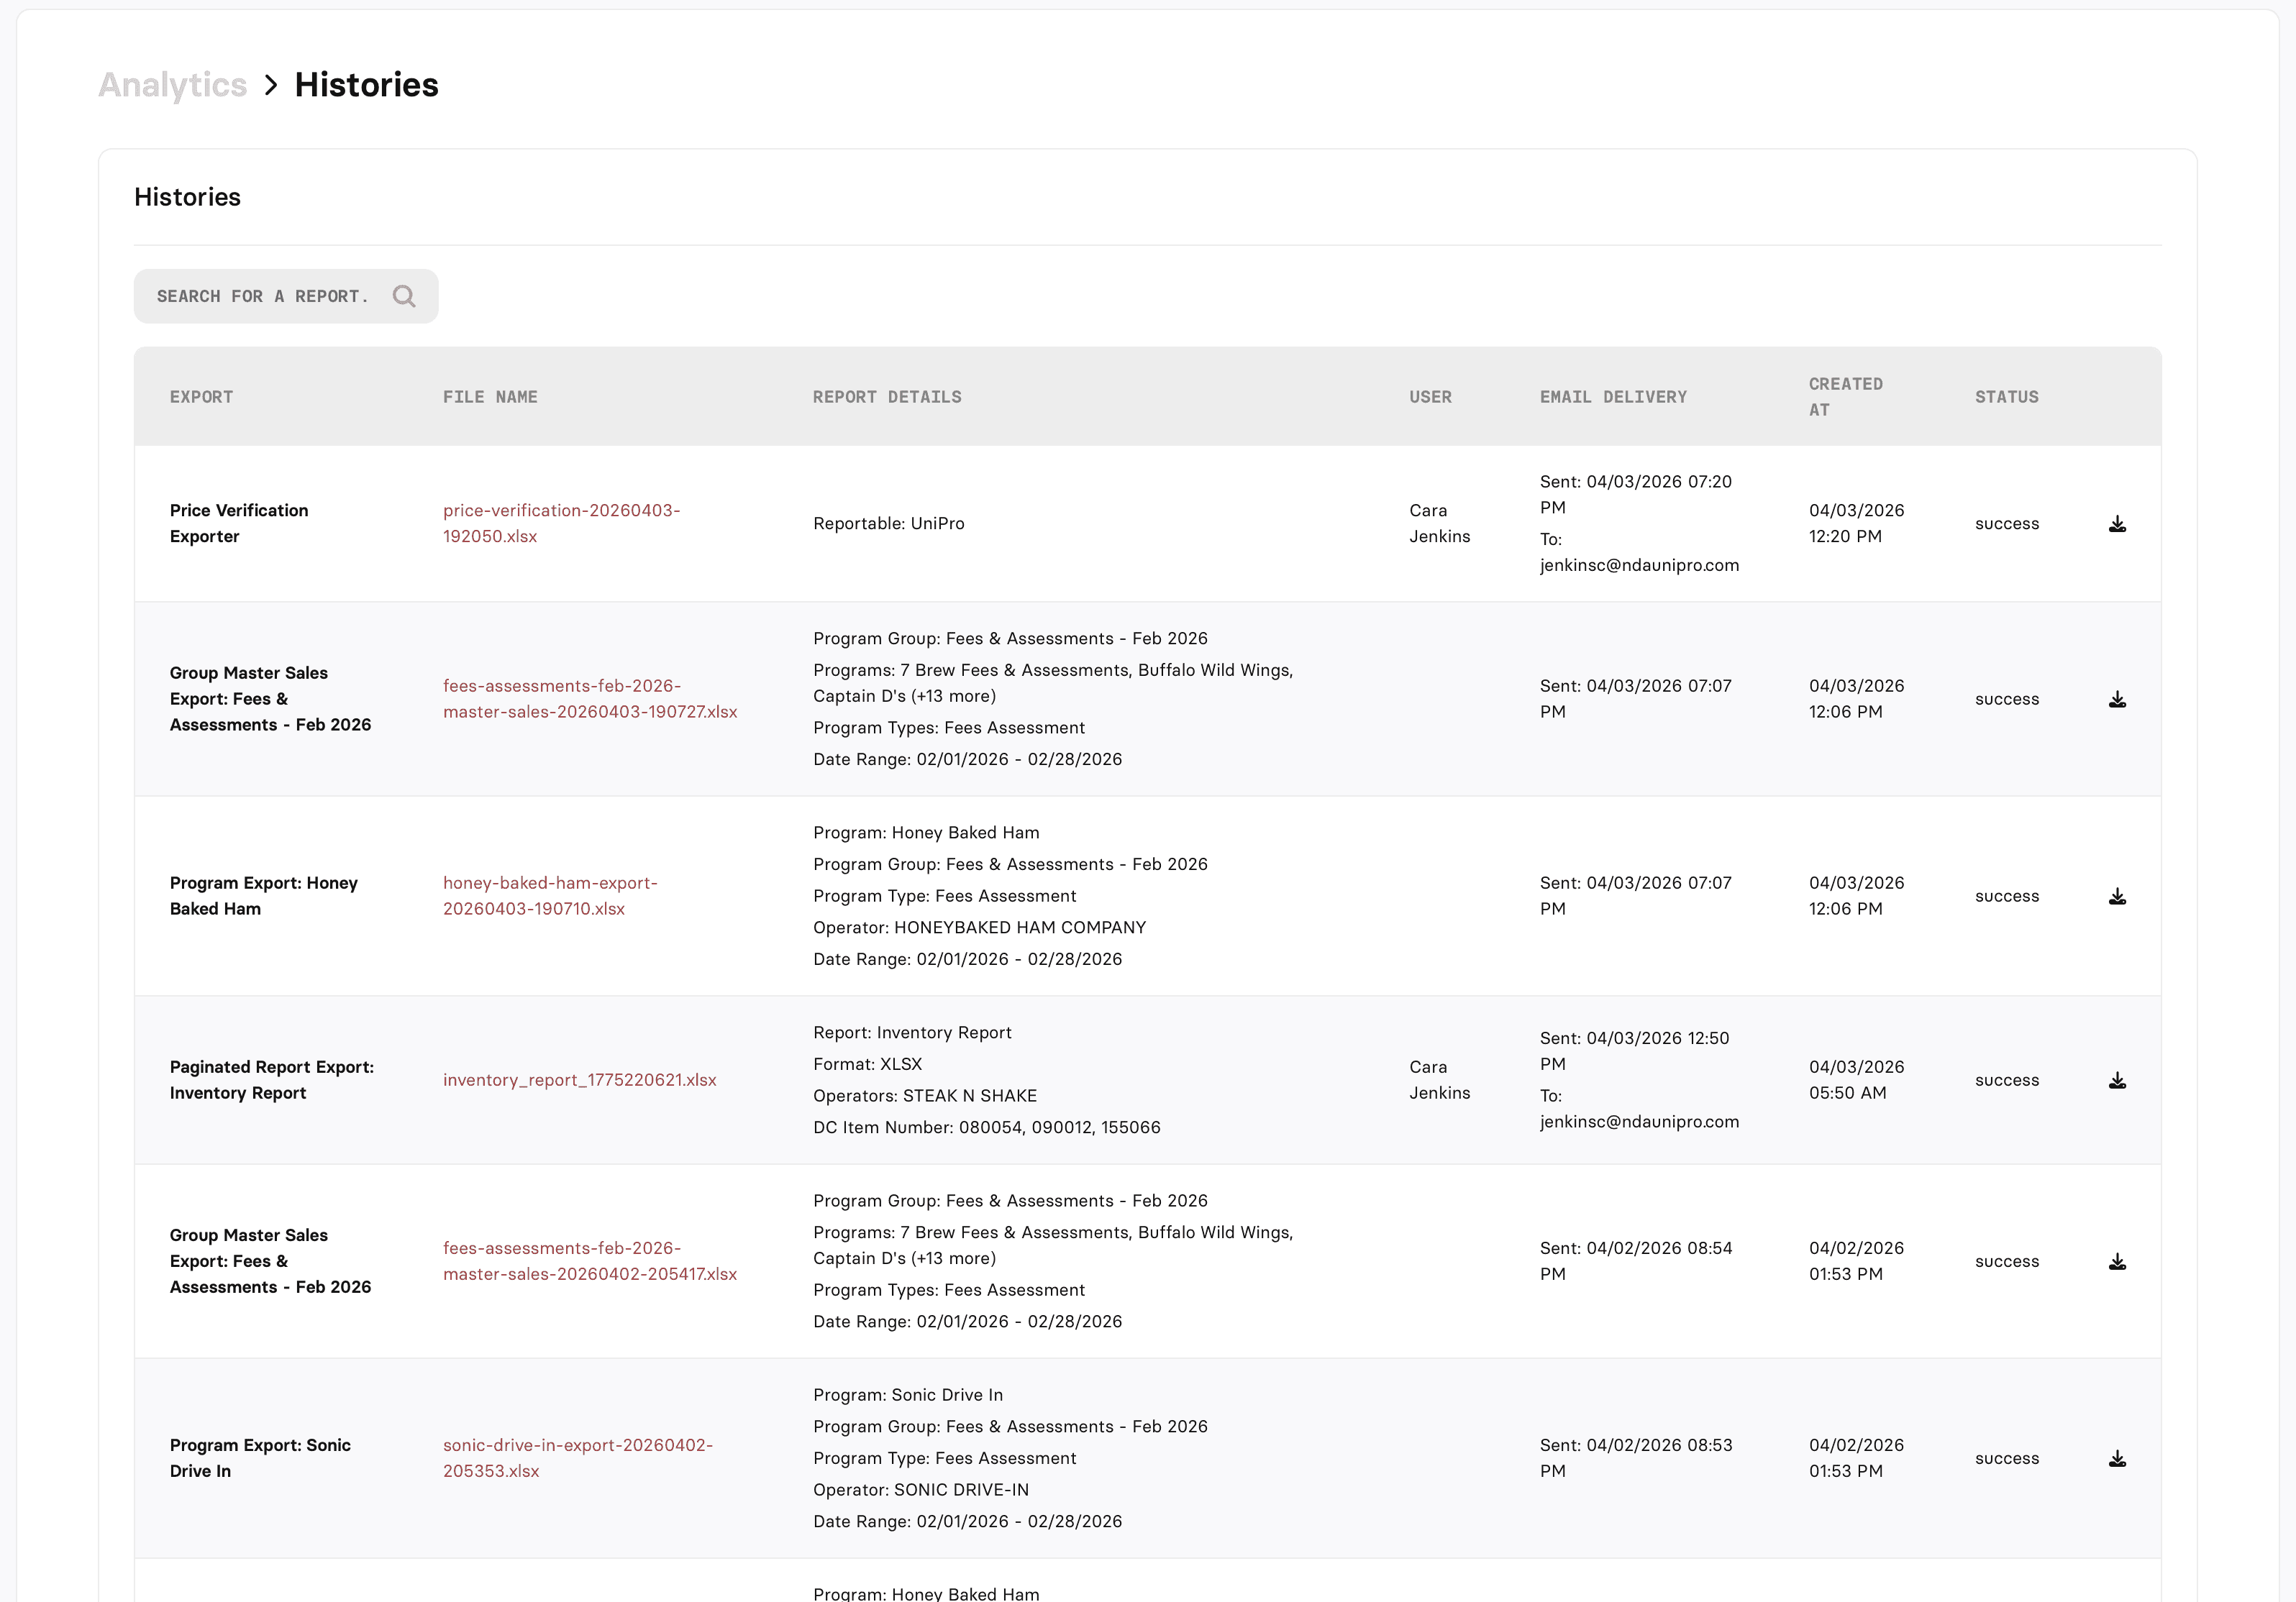2296x1602 pixels.
Task: Click the Status column header
Action: 2006,397
